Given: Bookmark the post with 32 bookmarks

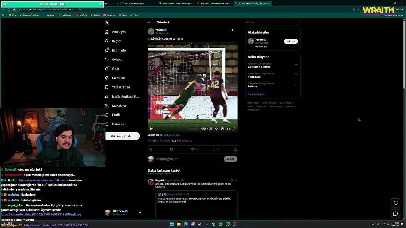Looking at the screenshot, I should (x=215, y=149).
